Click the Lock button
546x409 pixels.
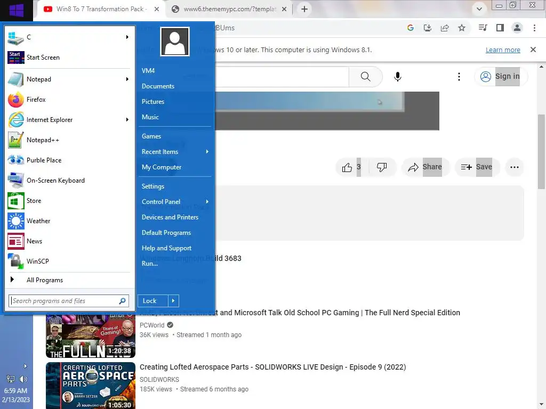tap(153, 301)
